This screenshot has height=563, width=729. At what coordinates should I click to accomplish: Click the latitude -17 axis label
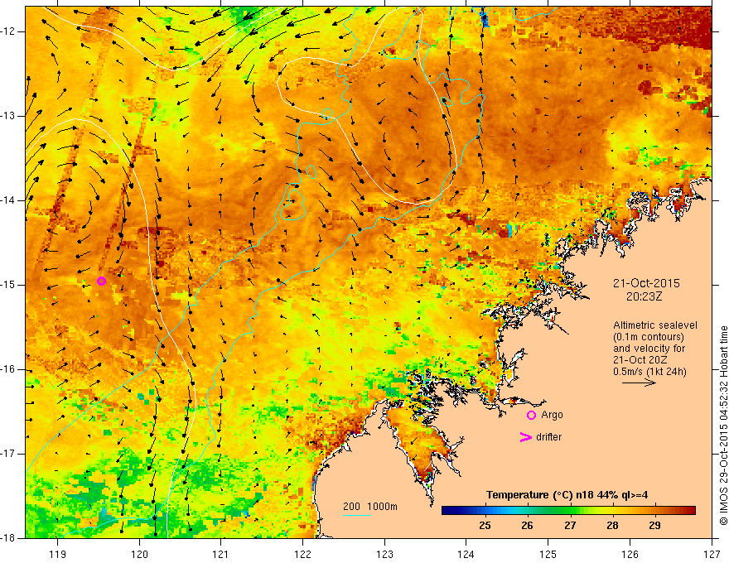tap(9, 454)
